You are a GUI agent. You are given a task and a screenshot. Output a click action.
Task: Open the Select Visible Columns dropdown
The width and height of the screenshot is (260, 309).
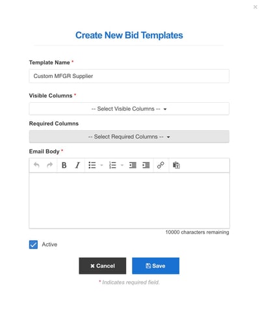click(129, 109)
